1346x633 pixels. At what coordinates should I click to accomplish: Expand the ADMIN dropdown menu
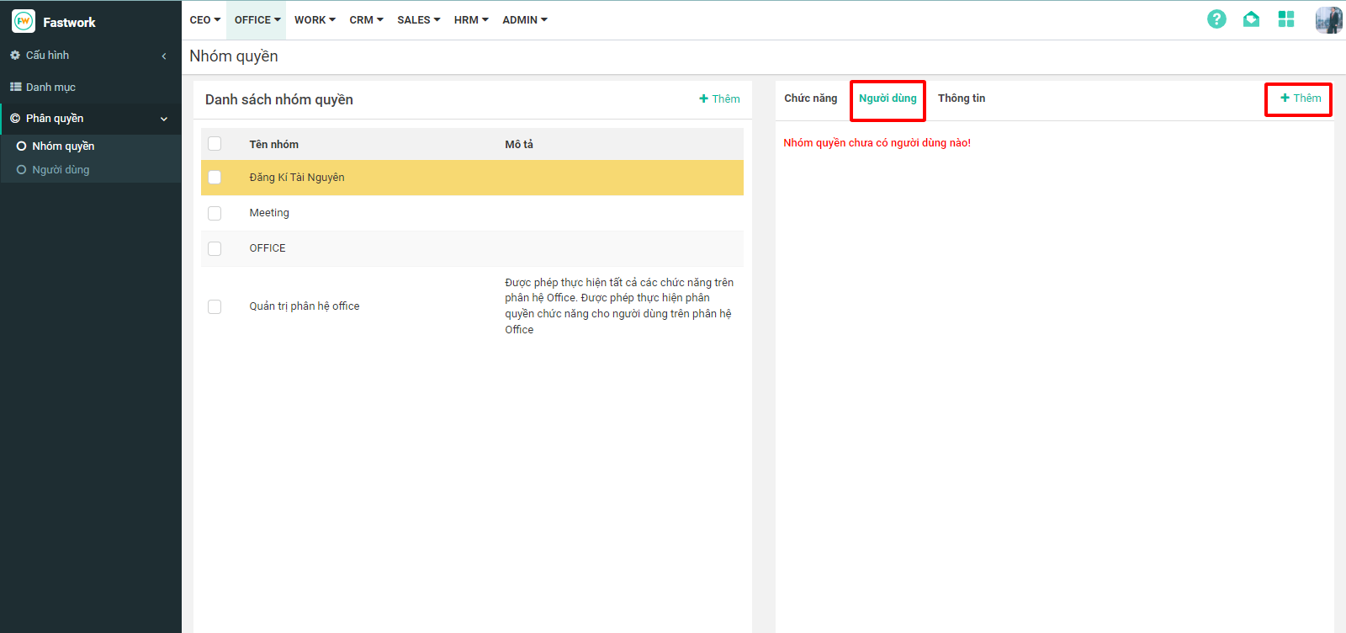pyautogui.click(x=524, y=20)
